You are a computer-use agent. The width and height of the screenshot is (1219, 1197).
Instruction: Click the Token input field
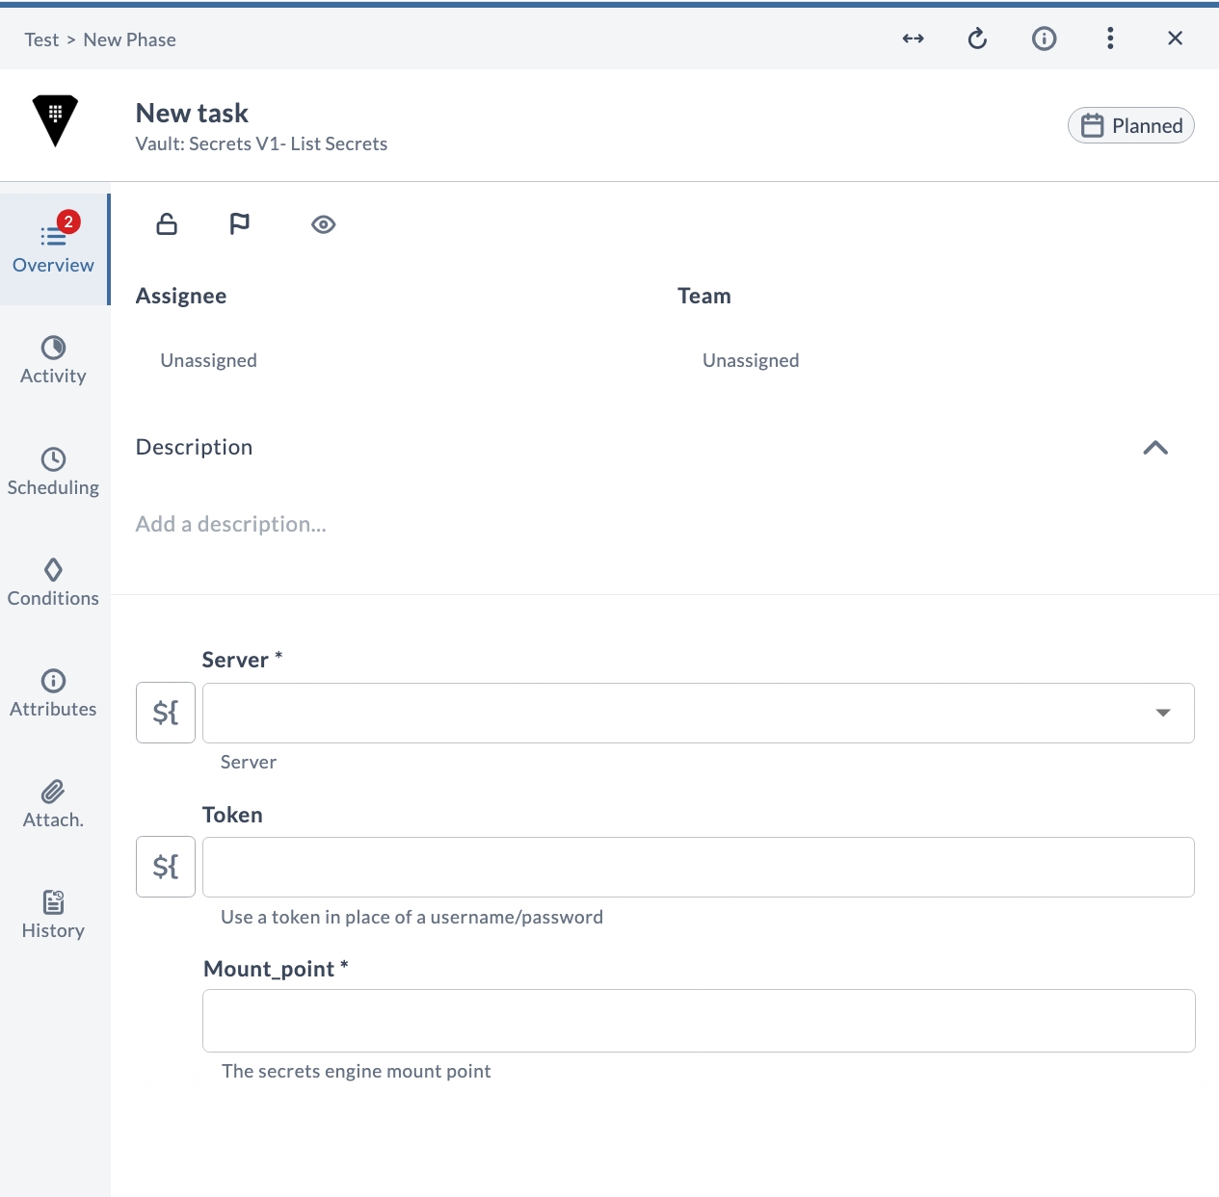pos(699,867)
